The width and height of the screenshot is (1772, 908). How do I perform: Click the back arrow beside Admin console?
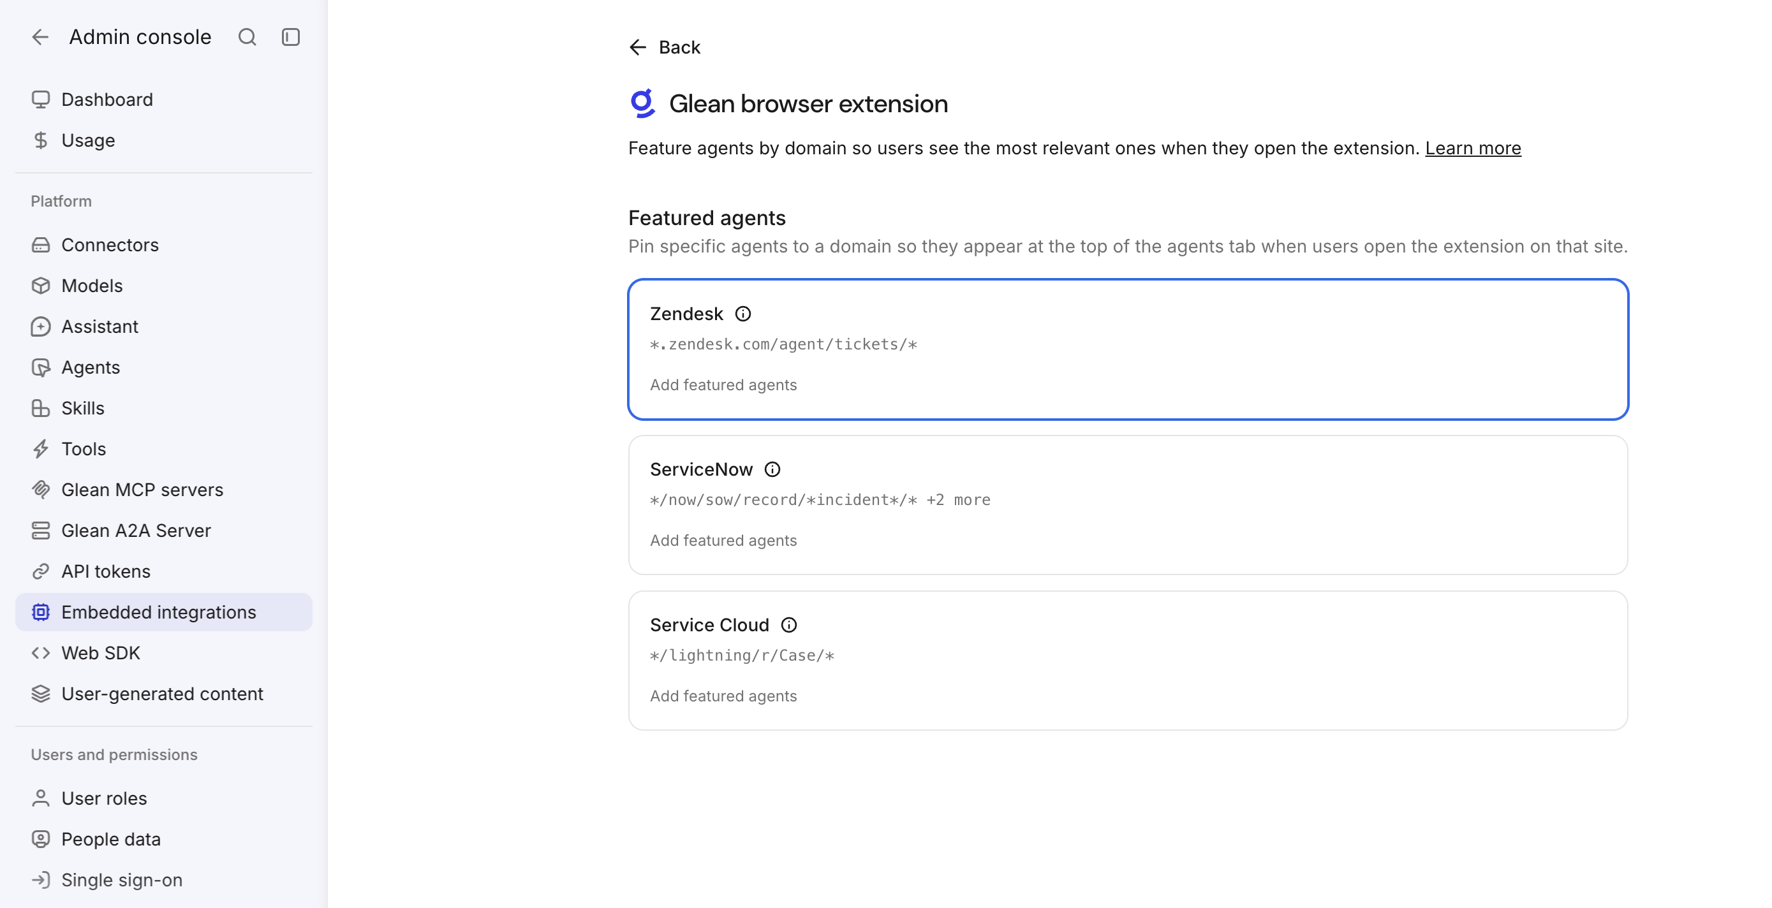point(41,37)
